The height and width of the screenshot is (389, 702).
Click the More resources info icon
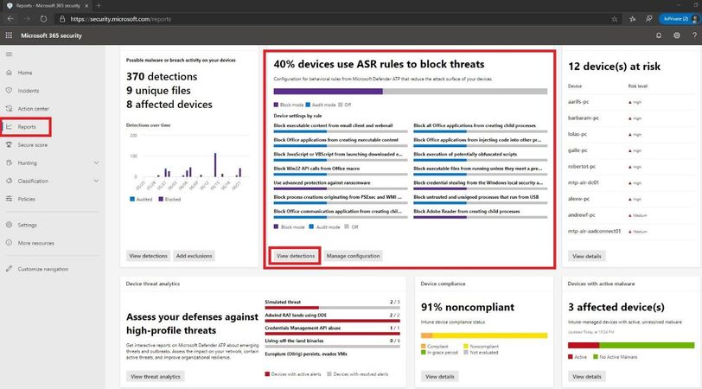(x=9, y=243)
